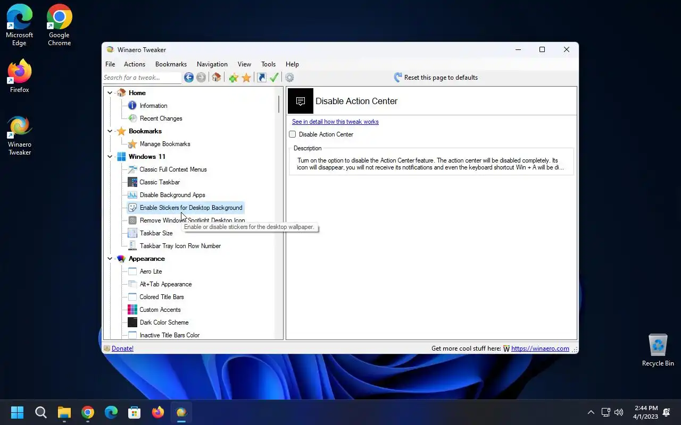
Task: Select Colored Title Bars tree item
Action: (162, 297)
